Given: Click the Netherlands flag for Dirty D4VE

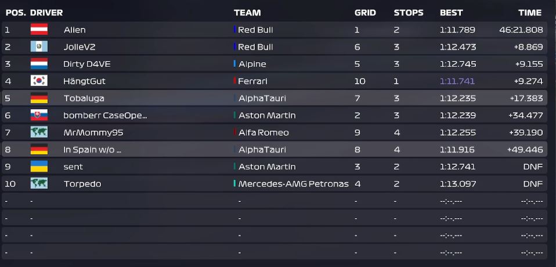Looking at the screenshot, I should (39, 64).
